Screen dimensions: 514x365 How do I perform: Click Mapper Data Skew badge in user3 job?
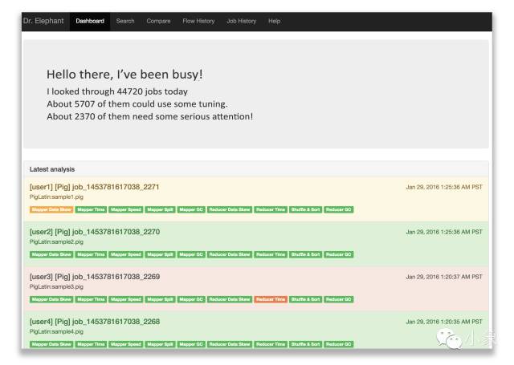(x=51, y=299)
